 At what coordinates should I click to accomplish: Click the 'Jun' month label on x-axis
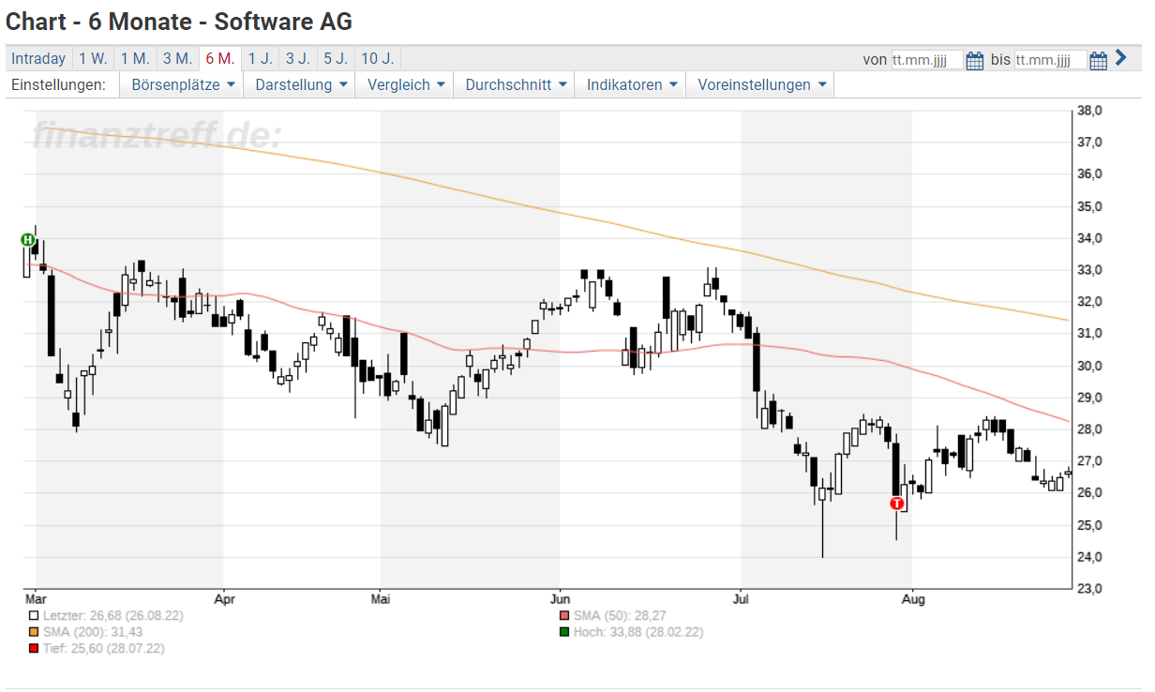click(560, 597)
